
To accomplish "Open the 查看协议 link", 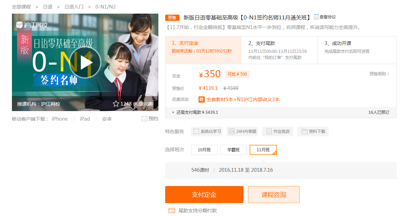I will coord(327,17).
